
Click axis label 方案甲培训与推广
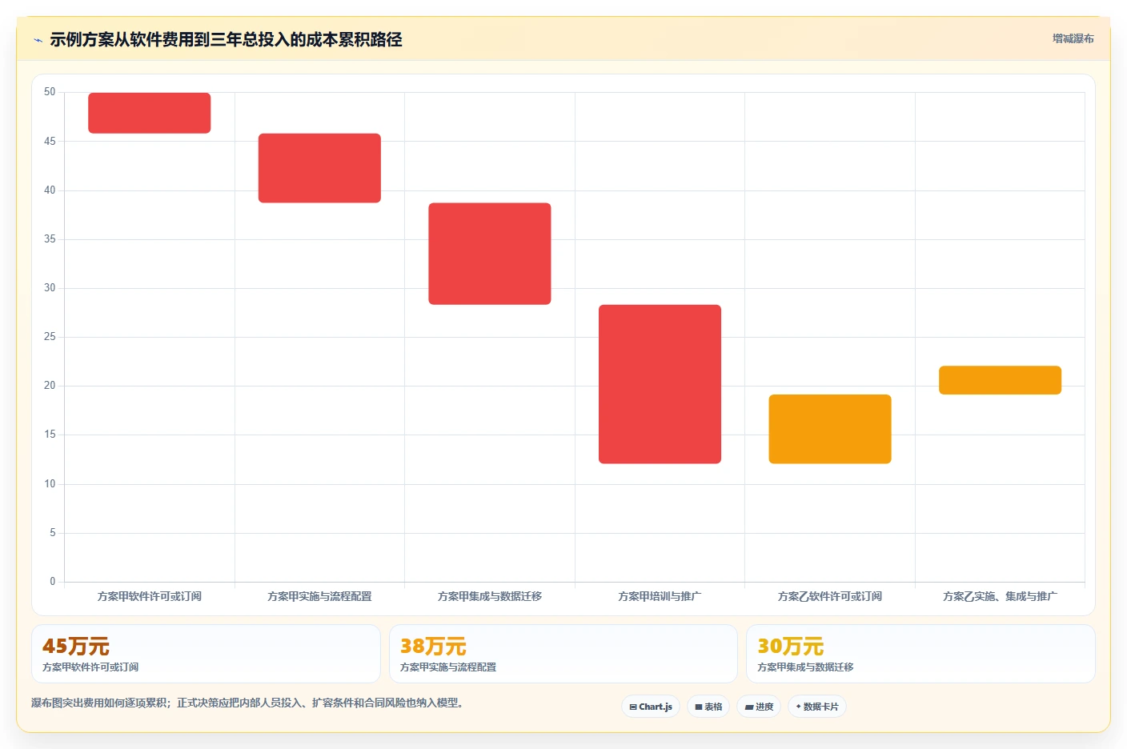click(x=660, y=596)
